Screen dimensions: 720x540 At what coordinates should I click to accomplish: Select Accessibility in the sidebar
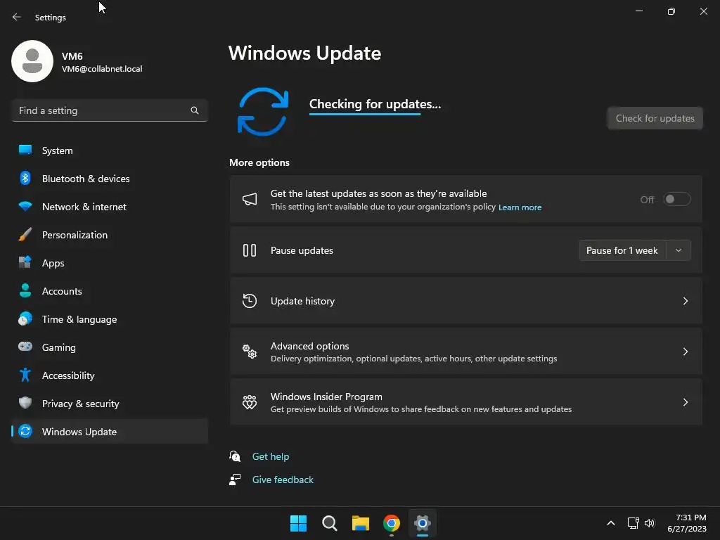109,375
